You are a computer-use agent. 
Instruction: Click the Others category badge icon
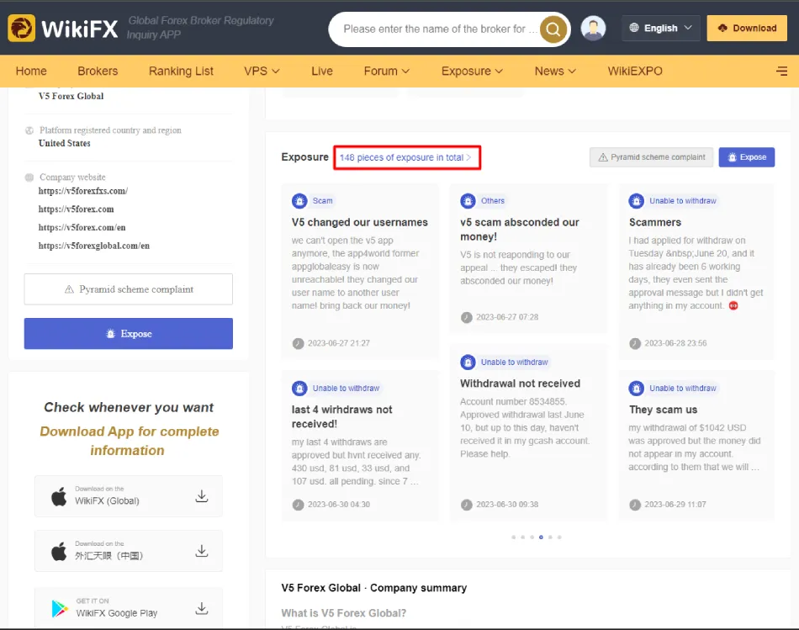[x=468, y=201]
